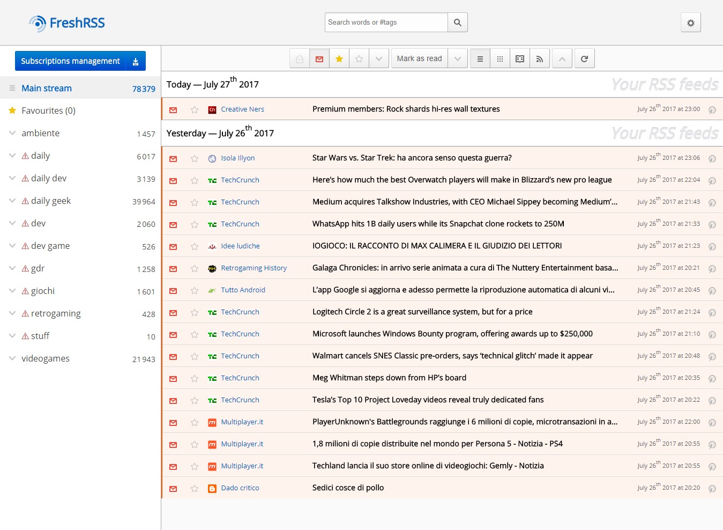Open Microsoft launches Windows Bounty article
Image resolution: width=723 pixels, height=530 pixels.
(x=452, y=334)
